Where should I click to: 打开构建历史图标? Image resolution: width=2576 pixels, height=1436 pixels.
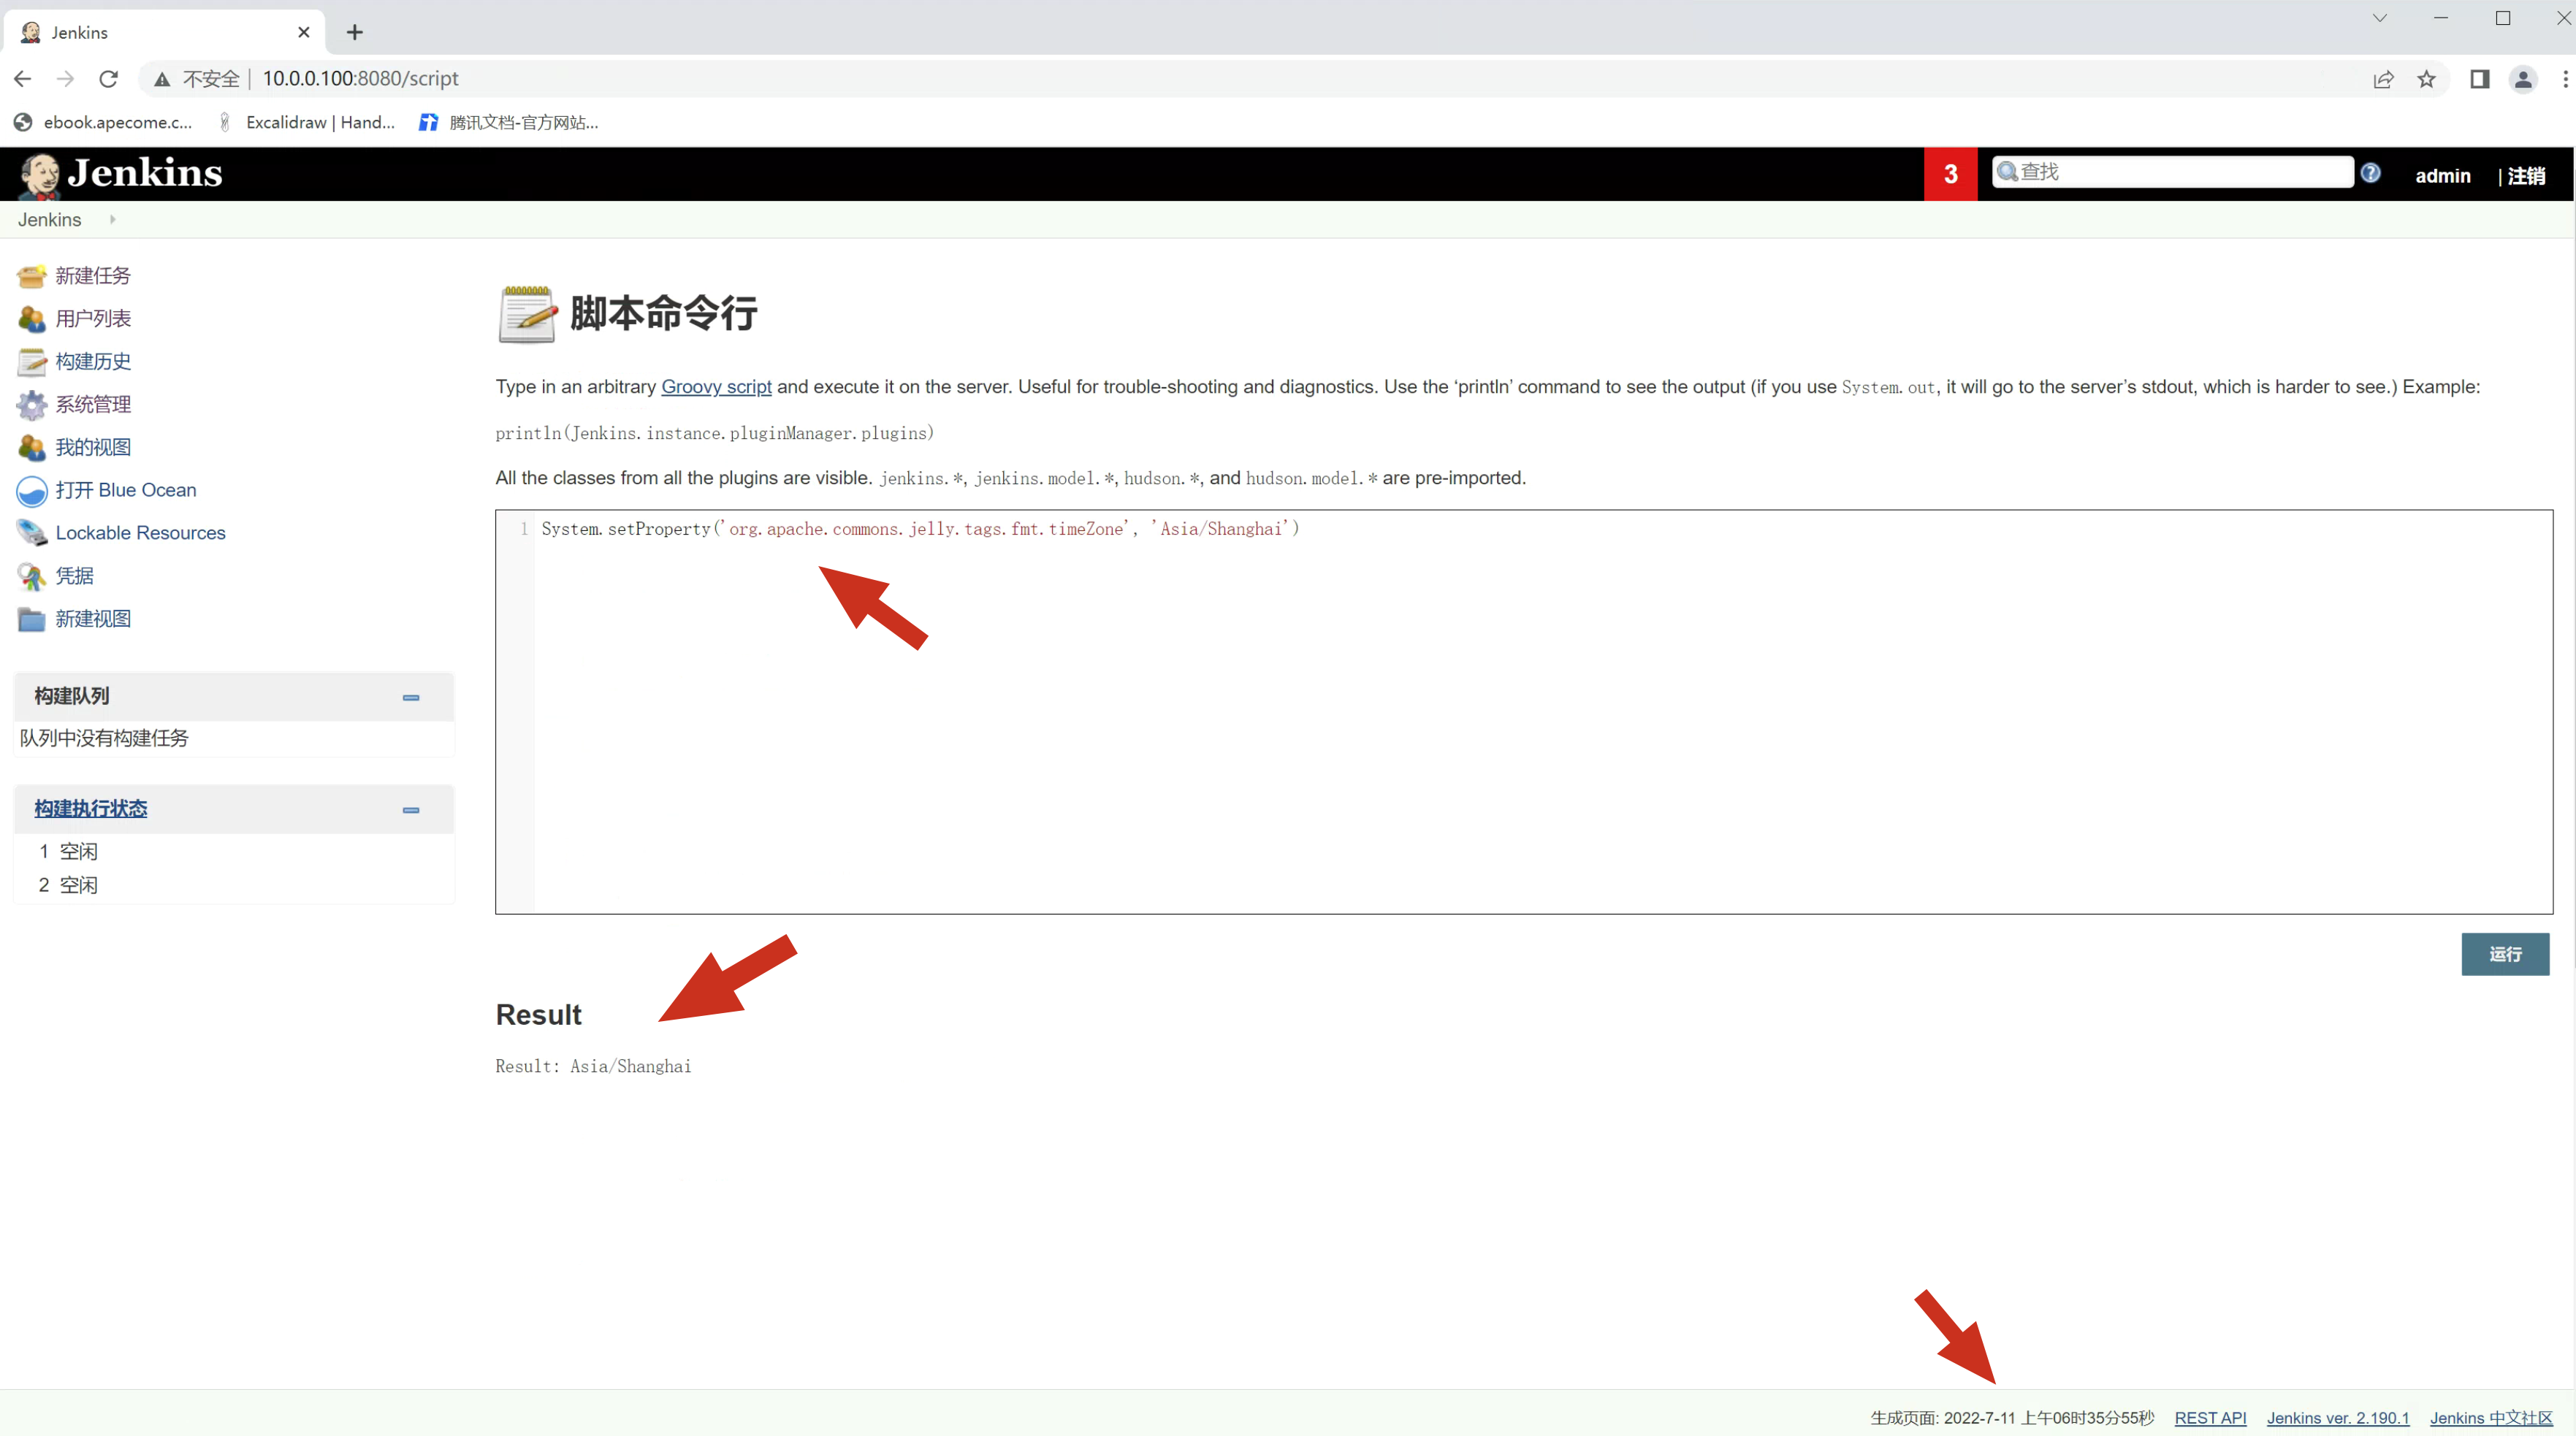coord(31,361)
